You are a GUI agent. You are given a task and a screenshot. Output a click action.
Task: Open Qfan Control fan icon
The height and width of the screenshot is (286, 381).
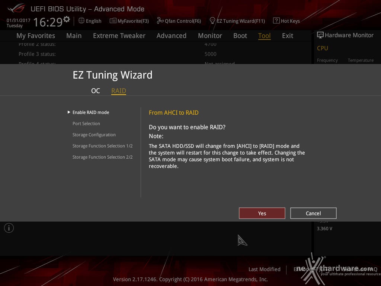(160, 21)
